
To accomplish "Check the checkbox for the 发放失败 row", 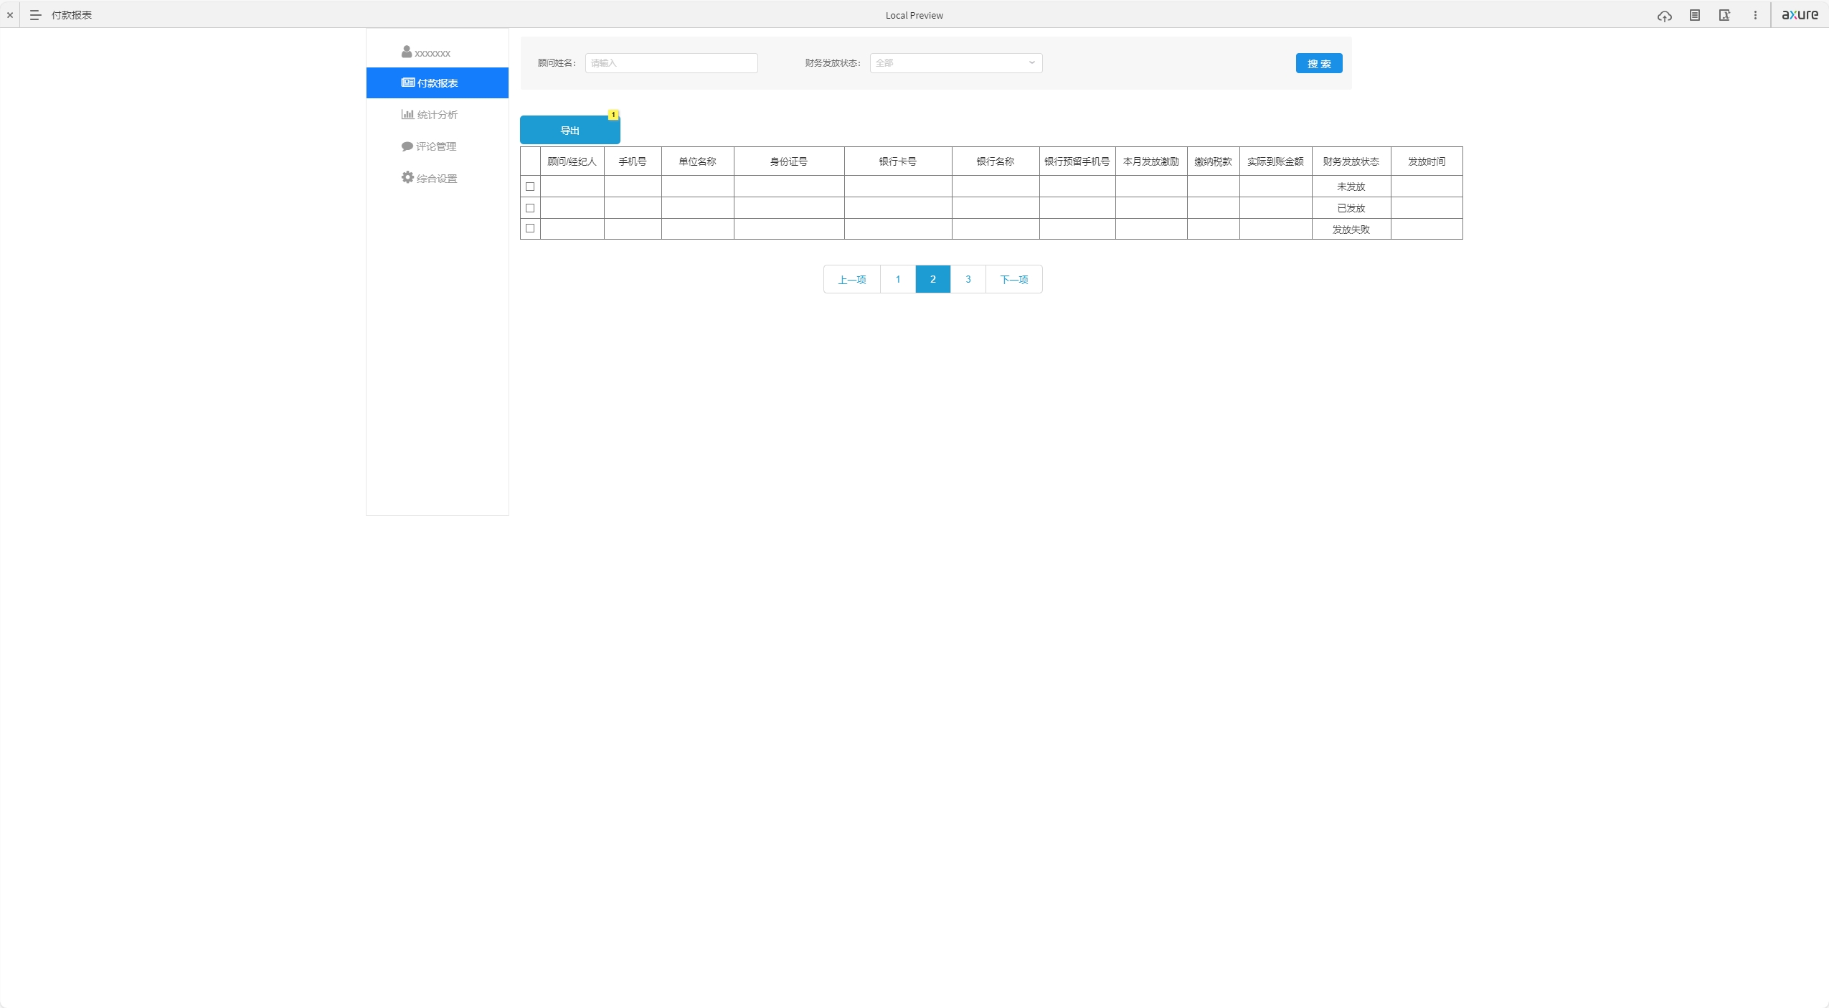I will 530,228.
